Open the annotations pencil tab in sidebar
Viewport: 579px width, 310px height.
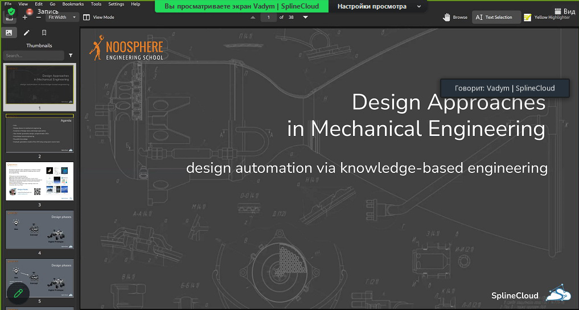(26, 32)
